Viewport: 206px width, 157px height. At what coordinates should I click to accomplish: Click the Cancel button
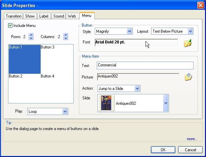190,150
